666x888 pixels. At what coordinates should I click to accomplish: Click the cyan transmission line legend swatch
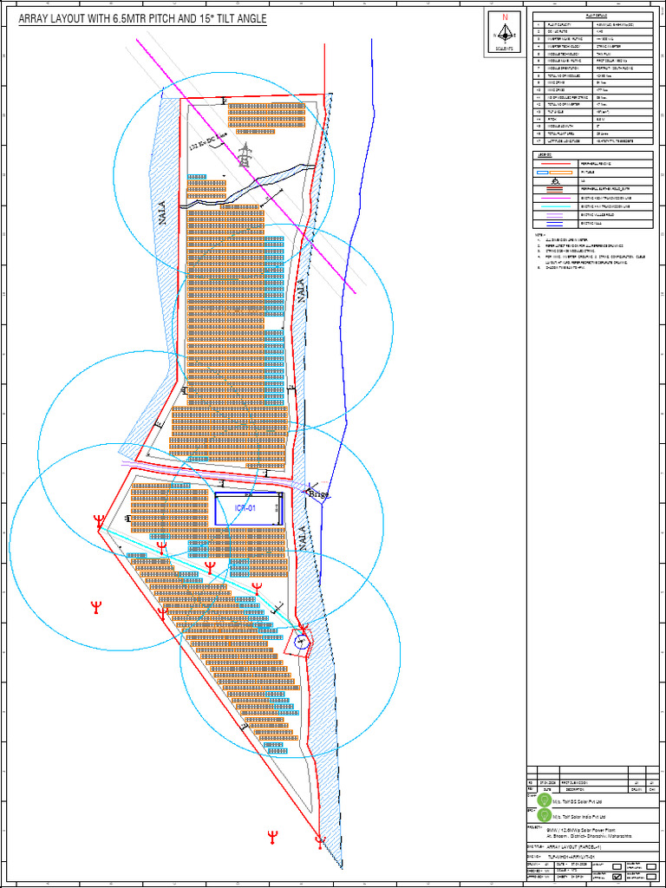tap(556, 206)
